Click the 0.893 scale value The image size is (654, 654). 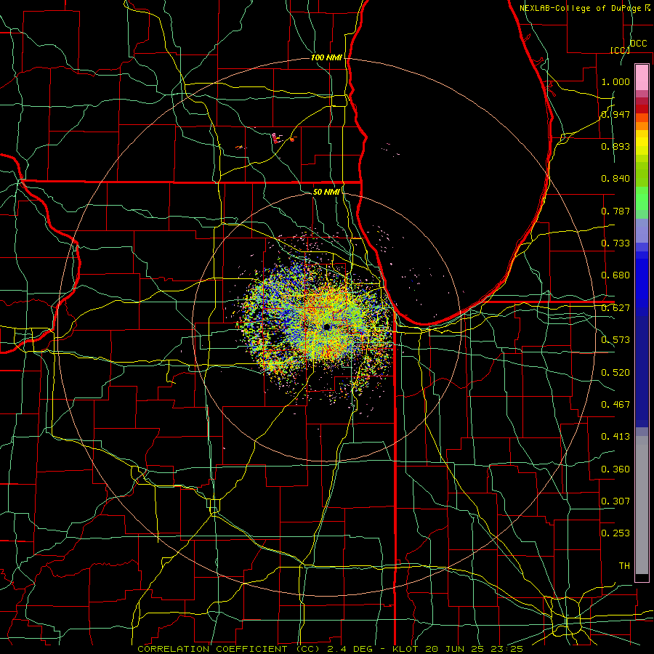point(615,146)
